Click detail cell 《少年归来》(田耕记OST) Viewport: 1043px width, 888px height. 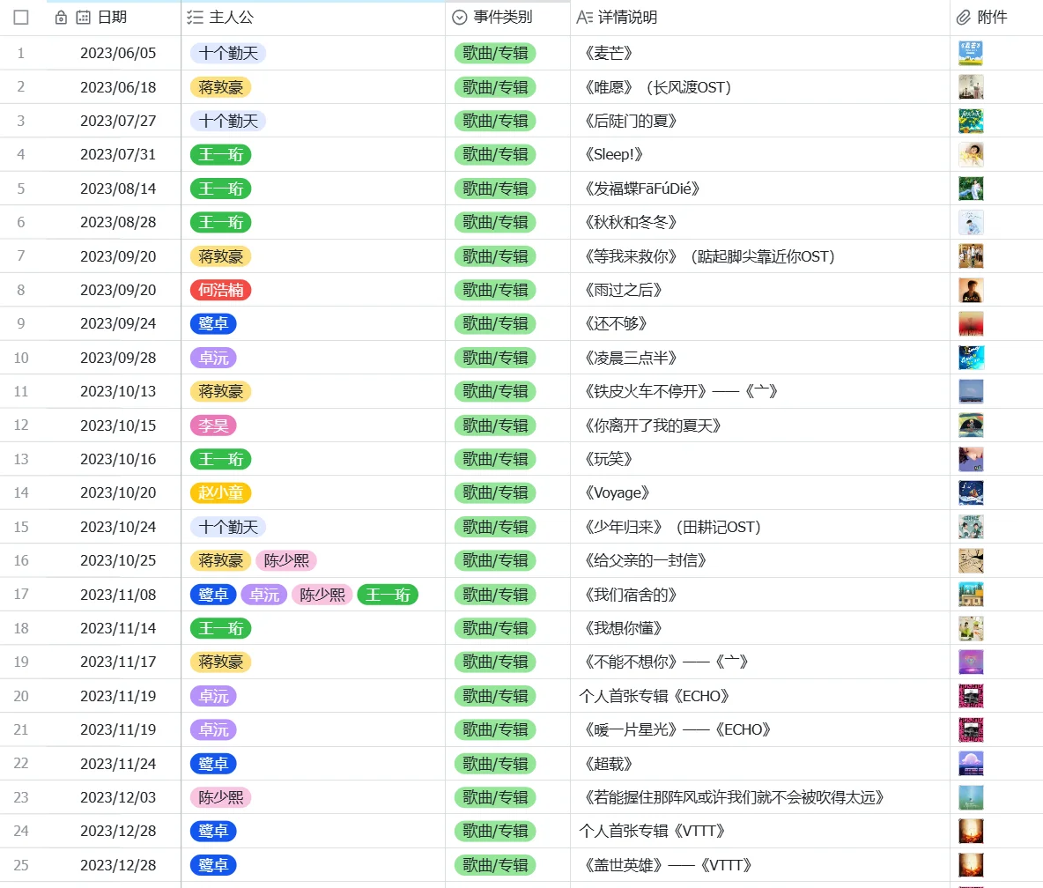(760, 527)
